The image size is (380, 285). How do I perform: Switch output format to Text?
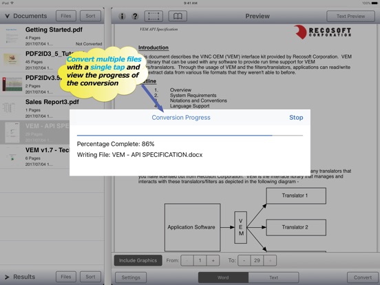click(273, 277)
